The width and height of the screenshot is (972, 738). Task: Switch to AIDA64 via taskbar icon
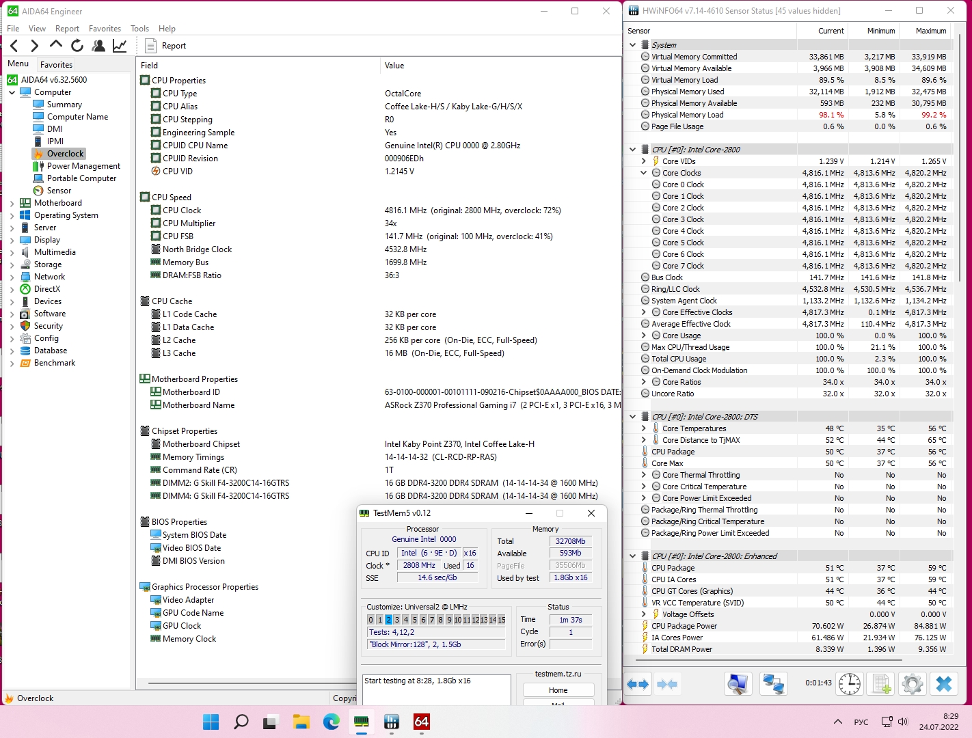(x=422, y=722)
